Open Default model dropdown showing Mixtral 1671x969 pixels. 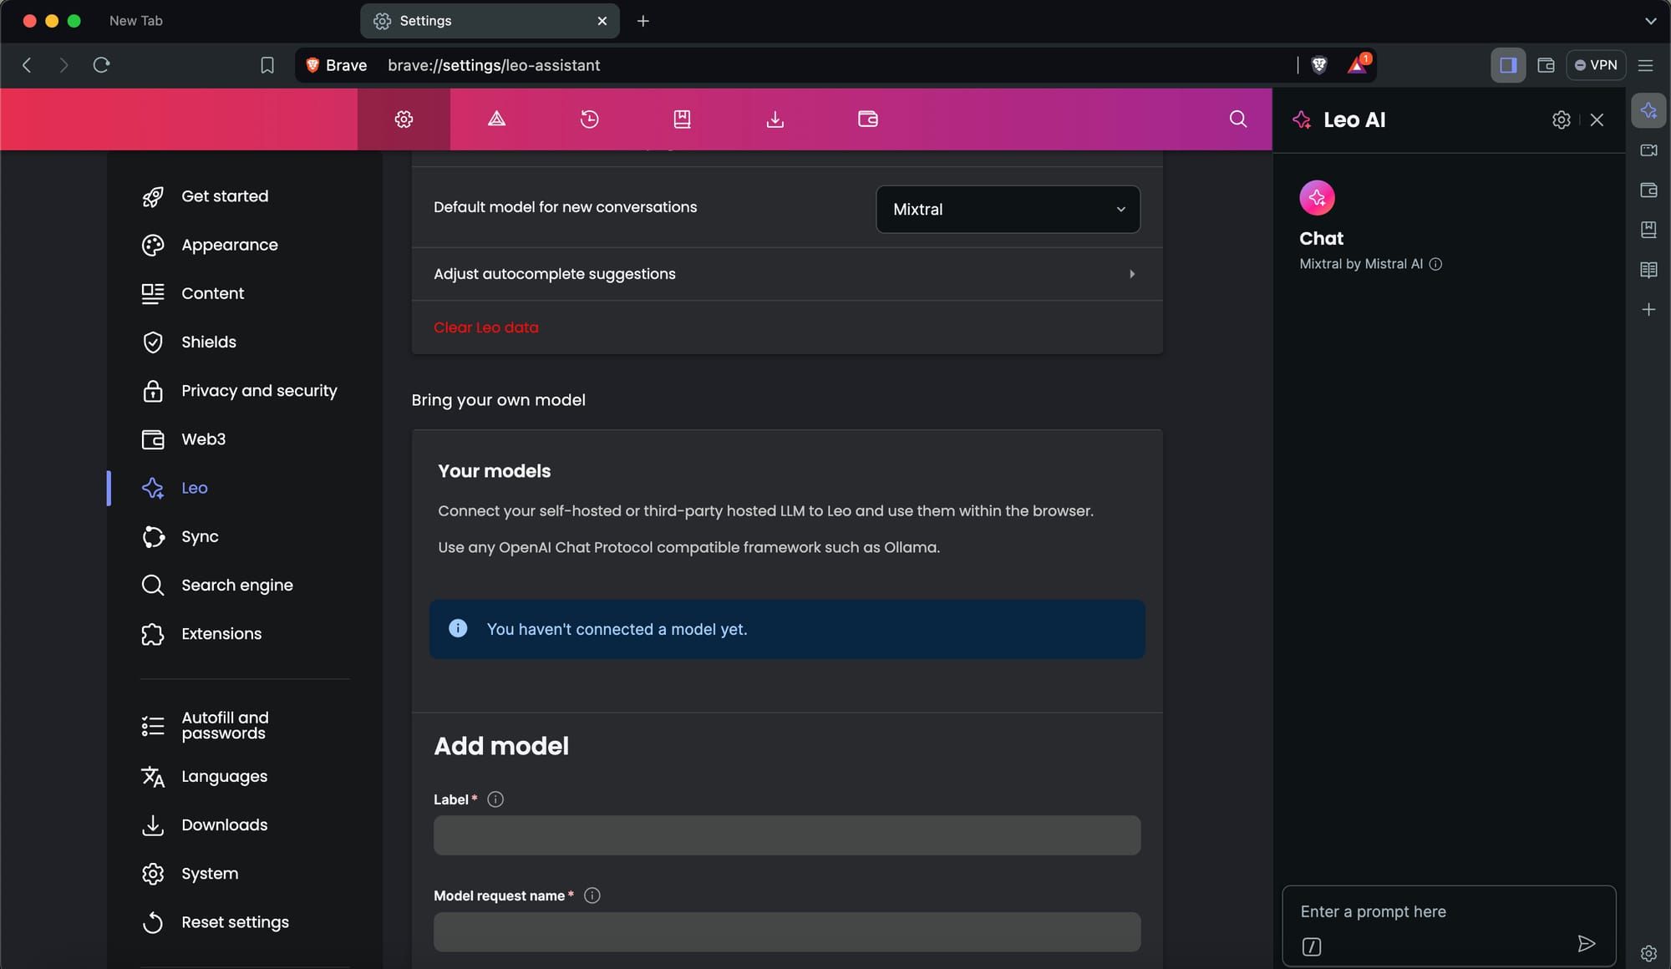(x=1008, y=209)
